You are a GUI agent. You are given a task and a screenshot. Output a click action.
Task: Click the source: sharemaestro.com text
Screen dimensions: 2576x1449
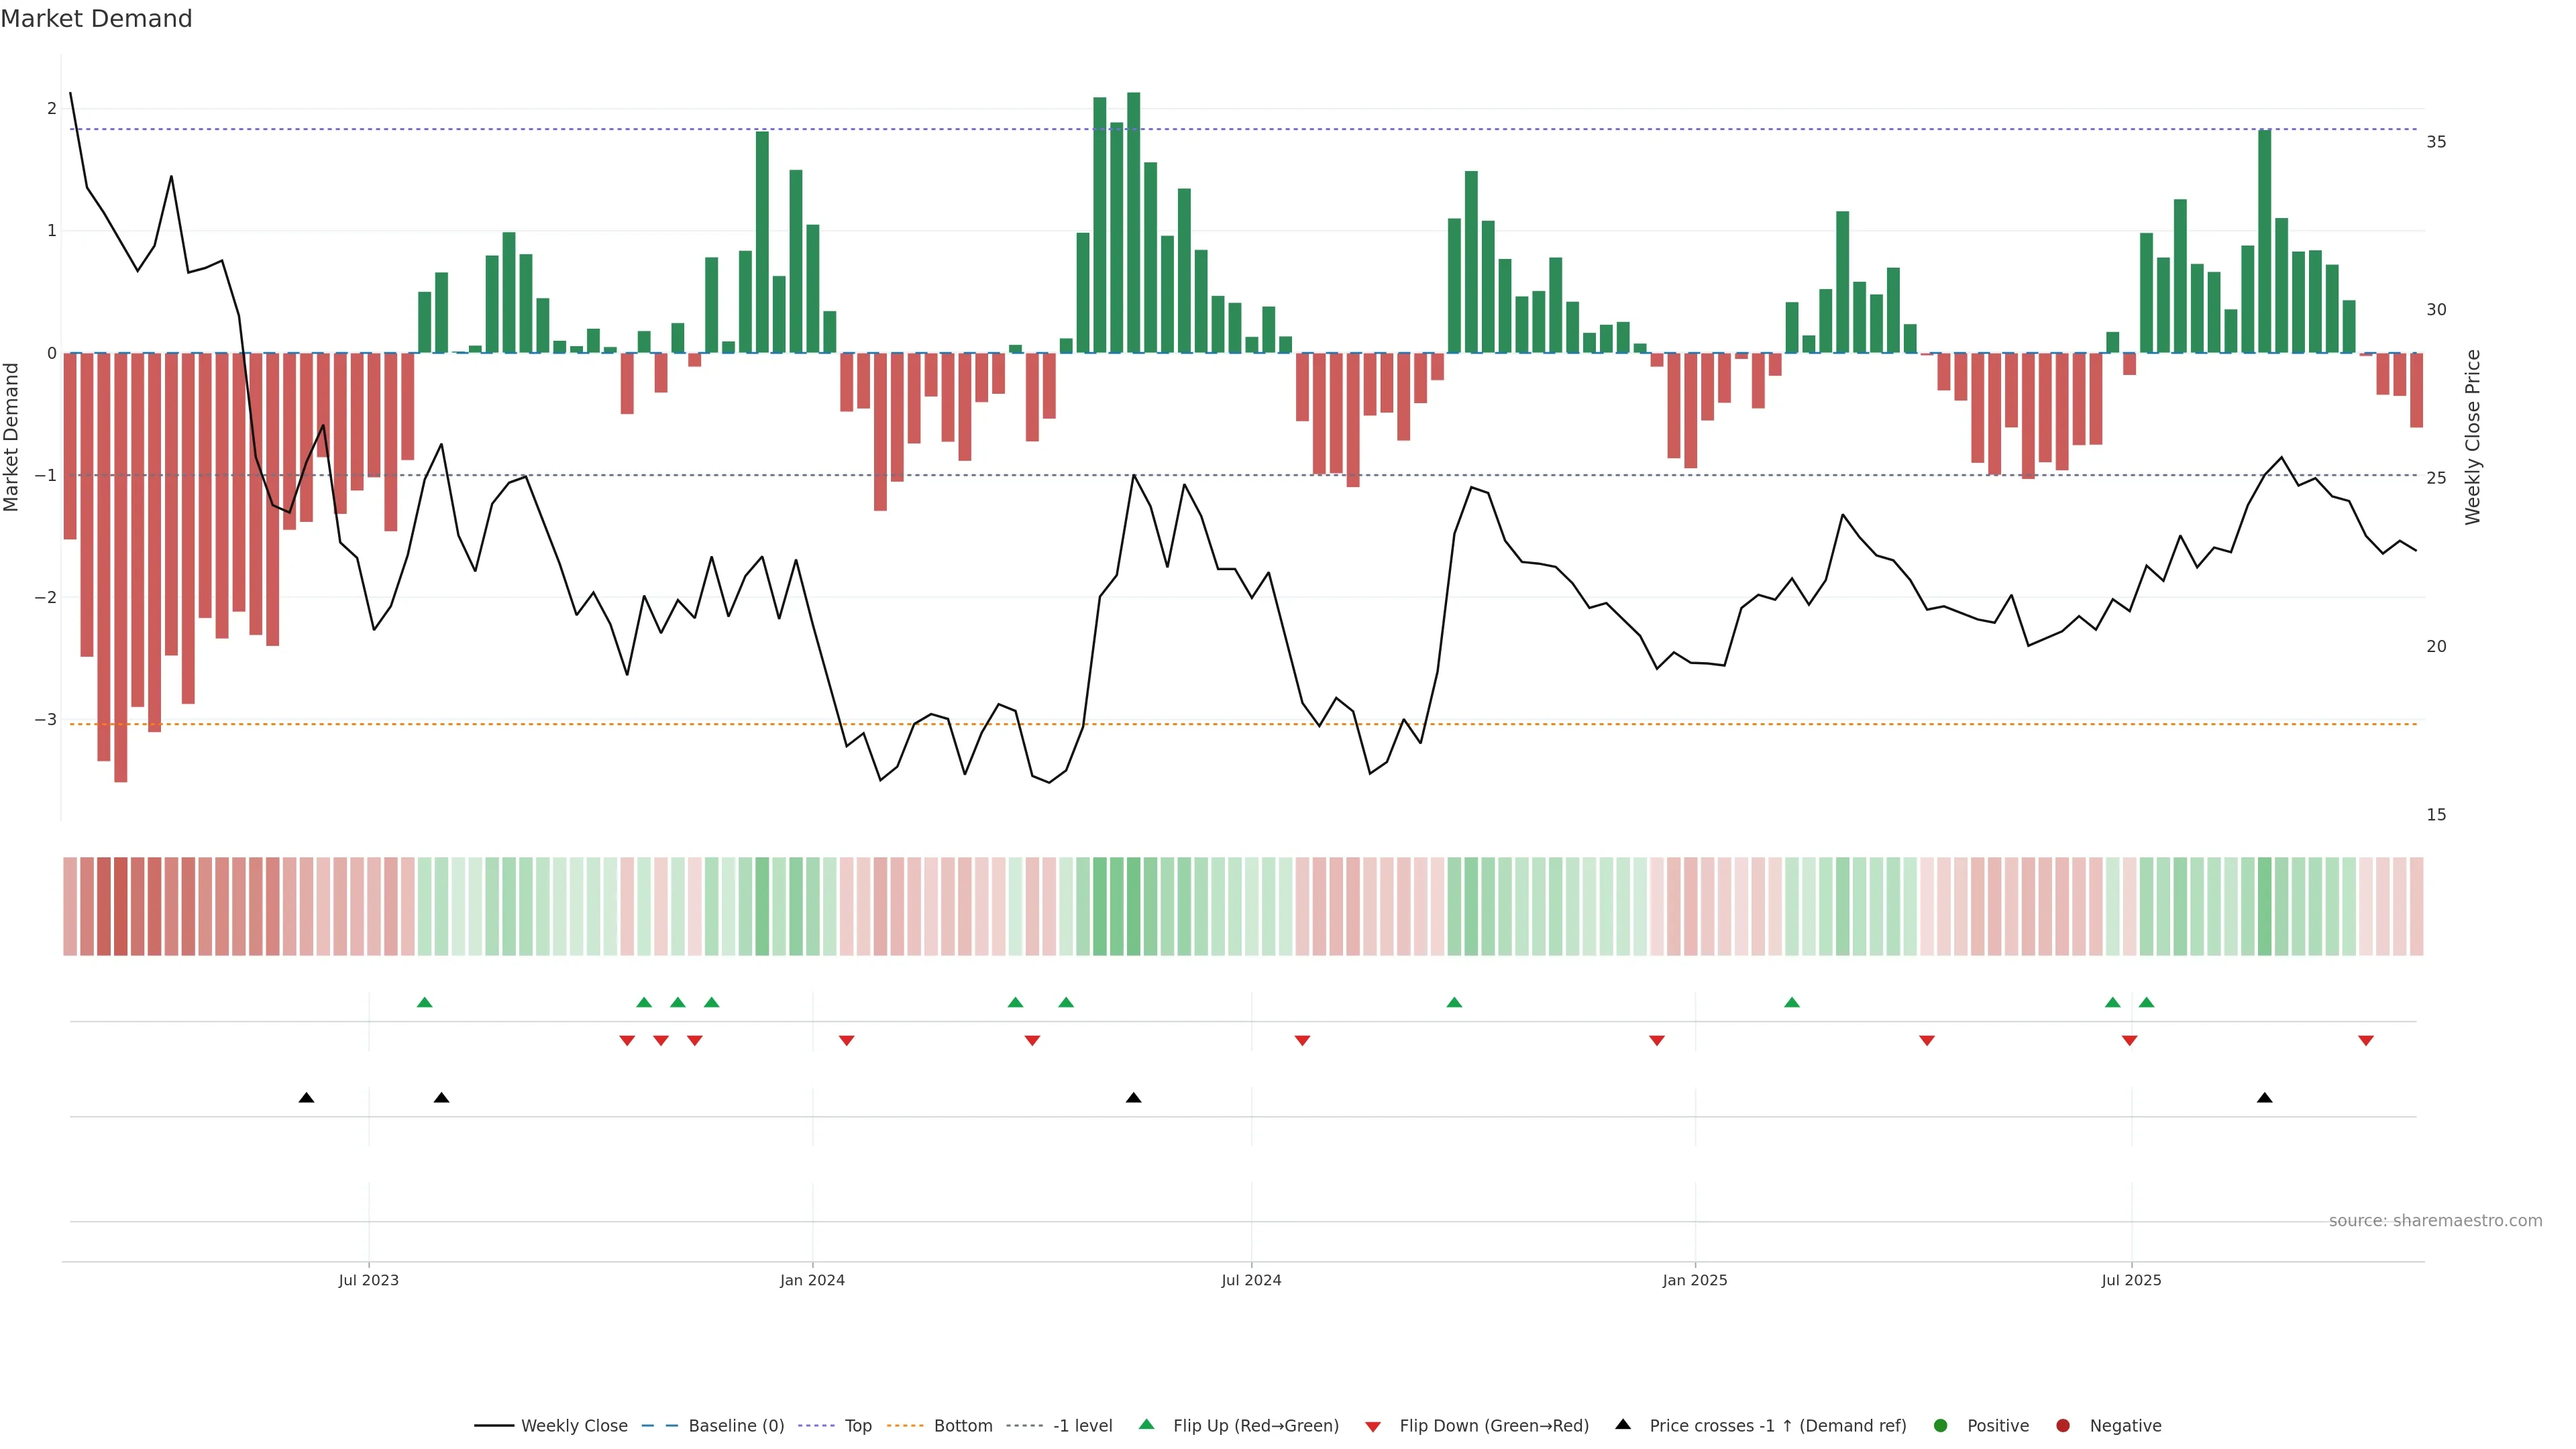(x=2435, y=1221)
